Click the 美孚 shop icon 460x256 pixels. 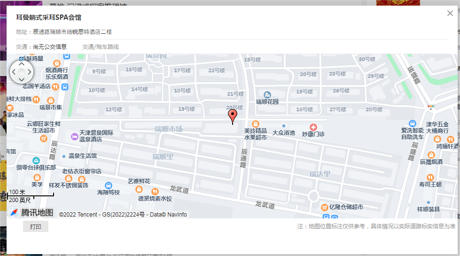click(x=37, y=178)
